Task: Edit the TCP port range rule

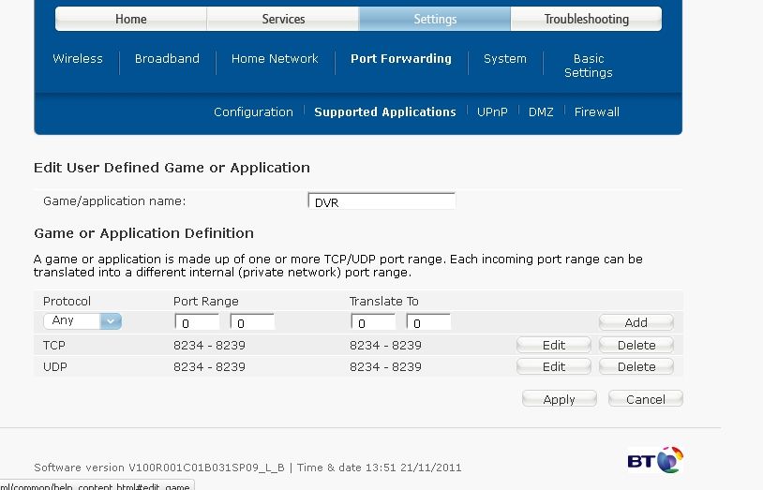Action: 554,345
